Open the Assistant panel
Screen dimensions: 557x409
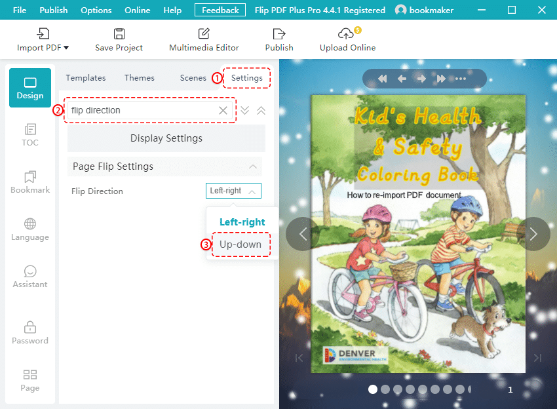[29, 277]
